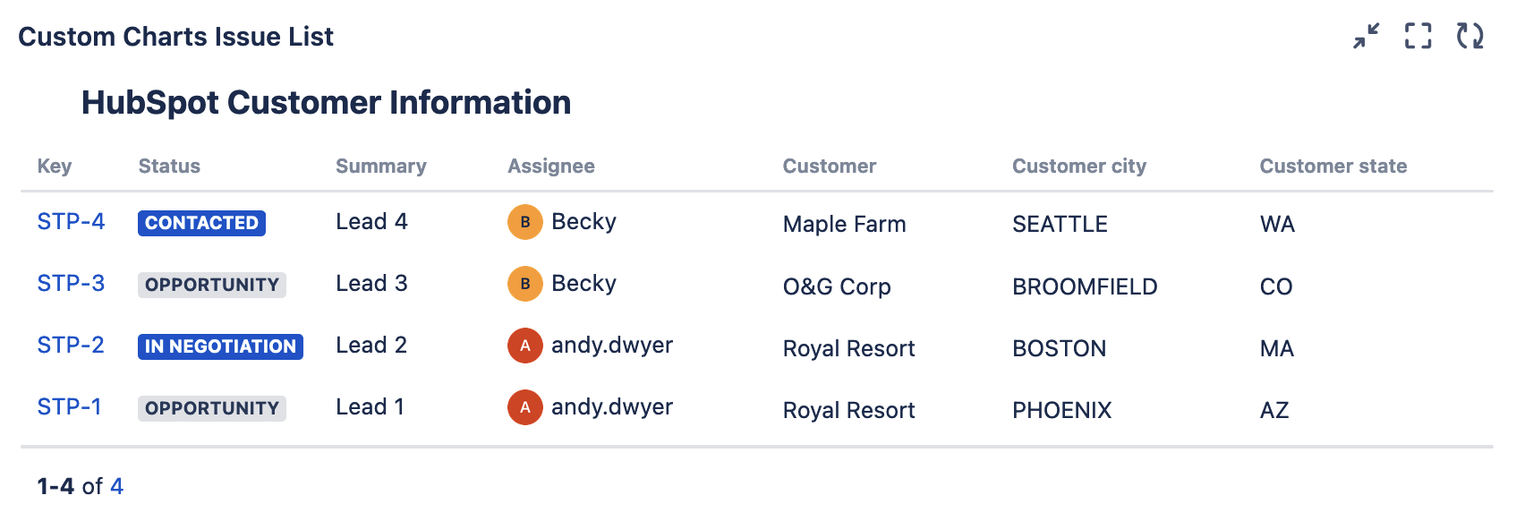Click the CONTACTED status badge
This screenshot has height=521, width=1516.
pyautogui.click(x=201, y=223)
